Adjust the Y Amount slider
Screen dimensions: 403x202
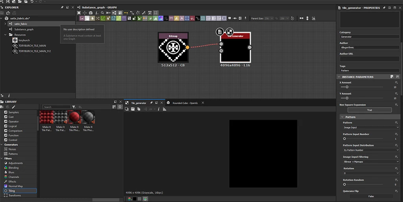point(347,98)
